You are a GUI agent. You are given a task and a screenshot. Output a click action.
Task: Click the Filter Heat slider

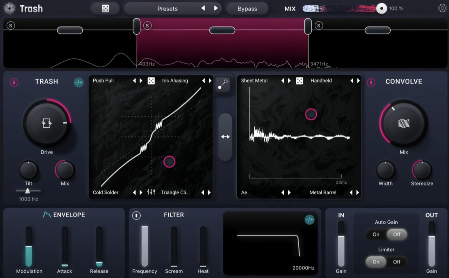click(203, 246)
